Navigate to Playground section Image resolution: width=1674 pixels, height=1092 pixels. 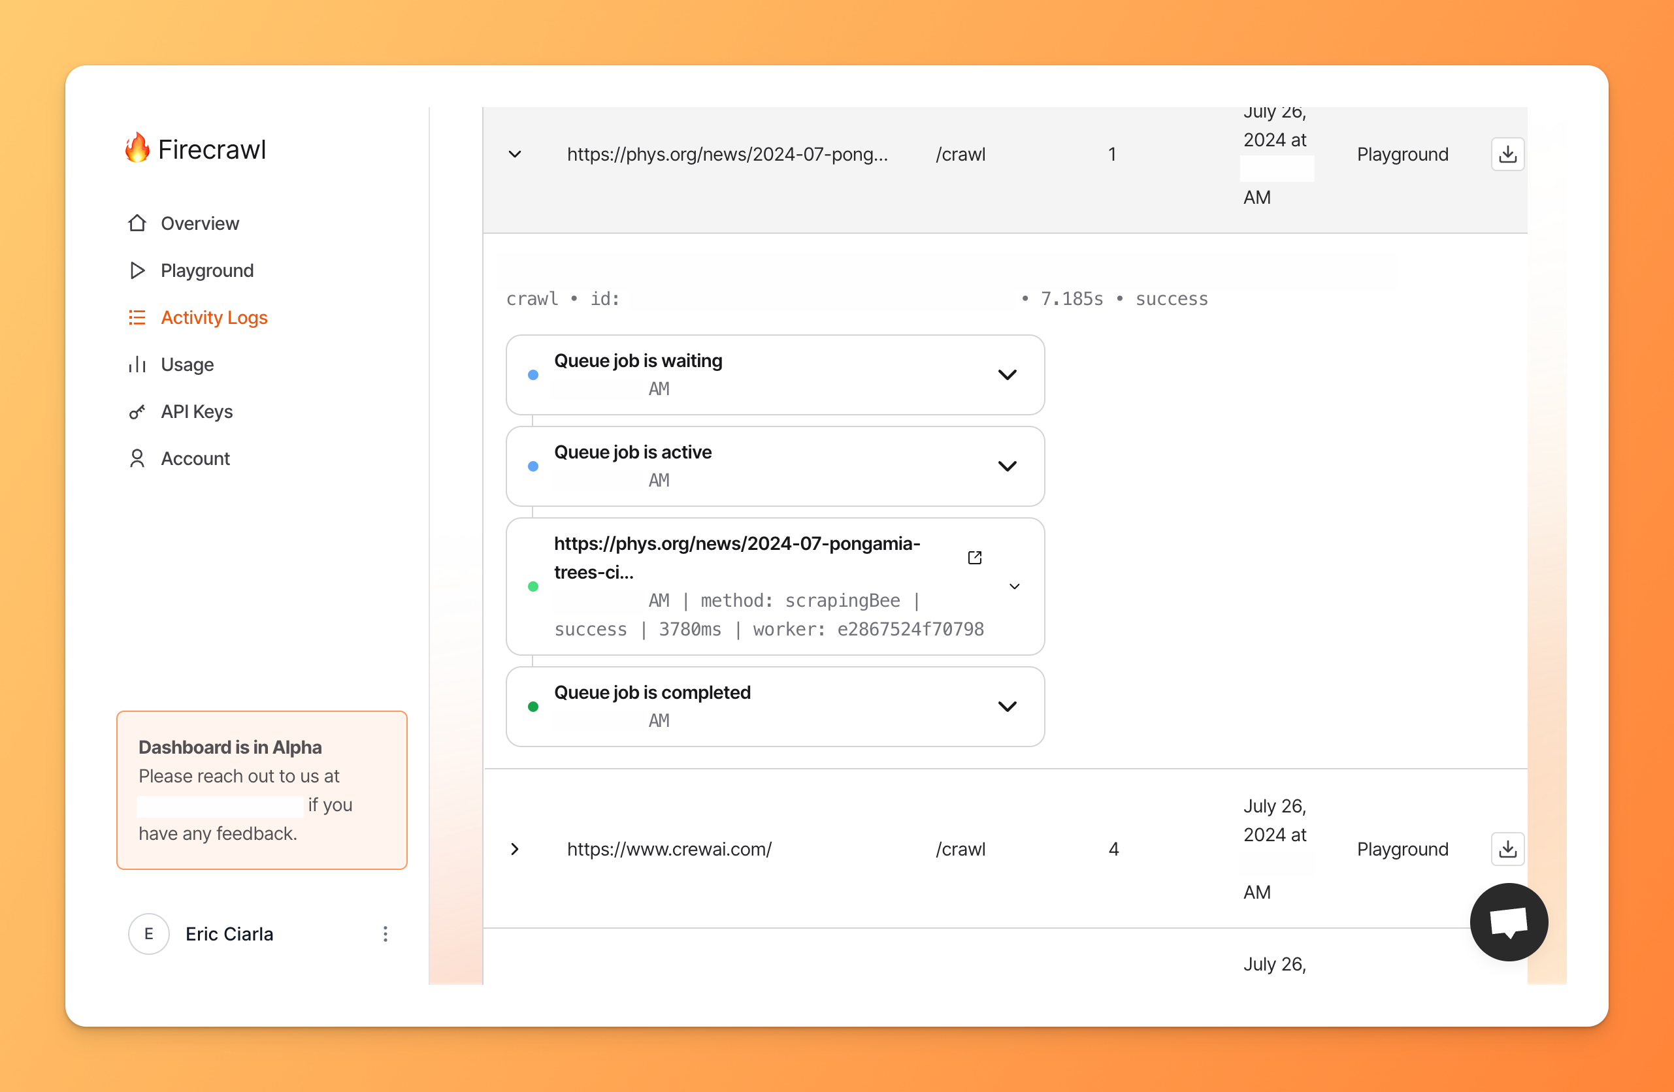click(x=207, y=270)
